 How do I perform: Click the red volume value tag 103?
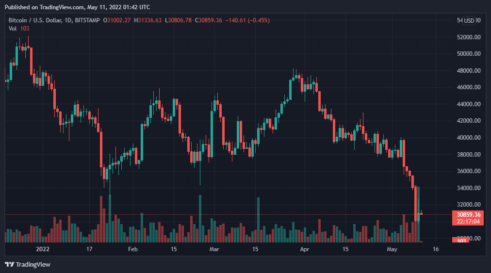pyautogui.click(x=461, y=241)
